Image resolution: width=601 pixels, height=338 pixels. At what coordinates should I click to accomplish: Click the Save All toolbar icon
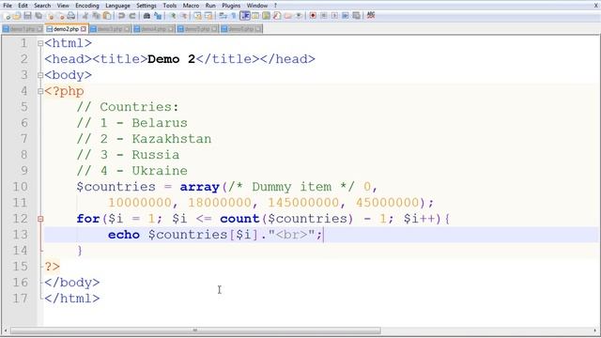(x=39, y=16)
